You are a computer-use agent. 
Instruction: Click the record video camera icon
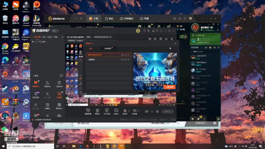click(146, 111)
